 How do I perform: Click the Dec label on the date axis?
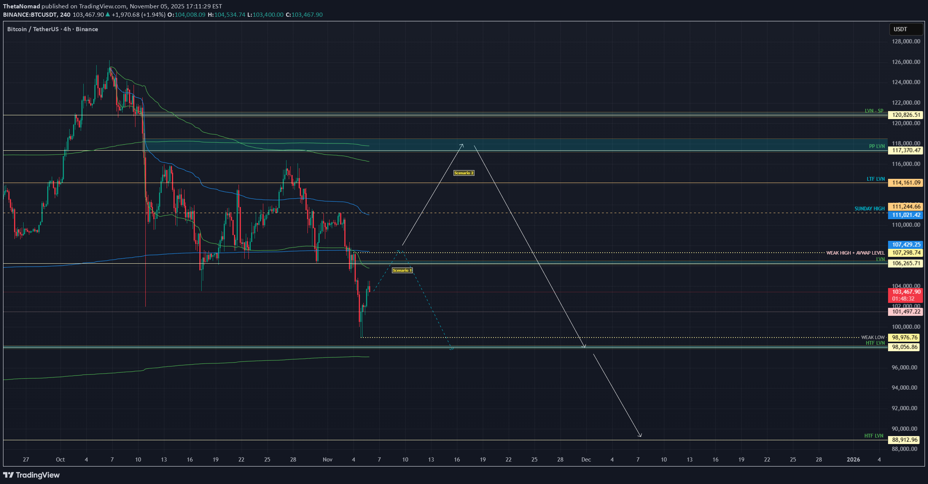(x=586, y=459)
